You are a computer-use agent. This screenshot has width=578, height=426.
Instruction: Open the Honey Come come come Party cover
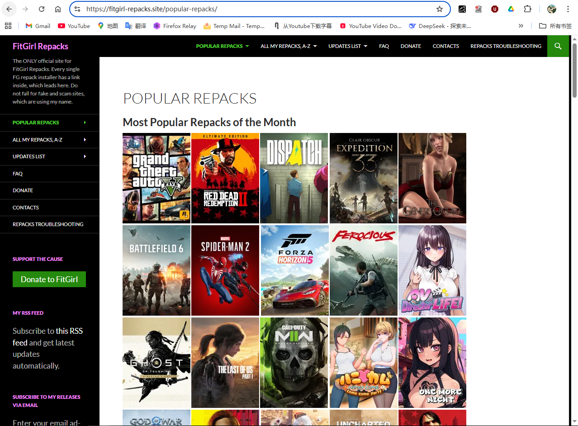(364, 363)
